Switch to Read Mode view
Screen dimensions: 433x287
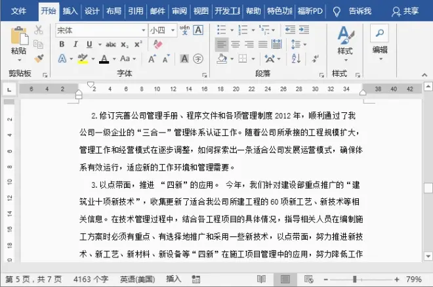(261, 279)
